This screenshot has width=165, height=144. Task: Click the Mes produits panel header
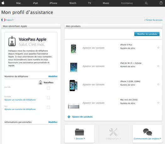(113, 26)
